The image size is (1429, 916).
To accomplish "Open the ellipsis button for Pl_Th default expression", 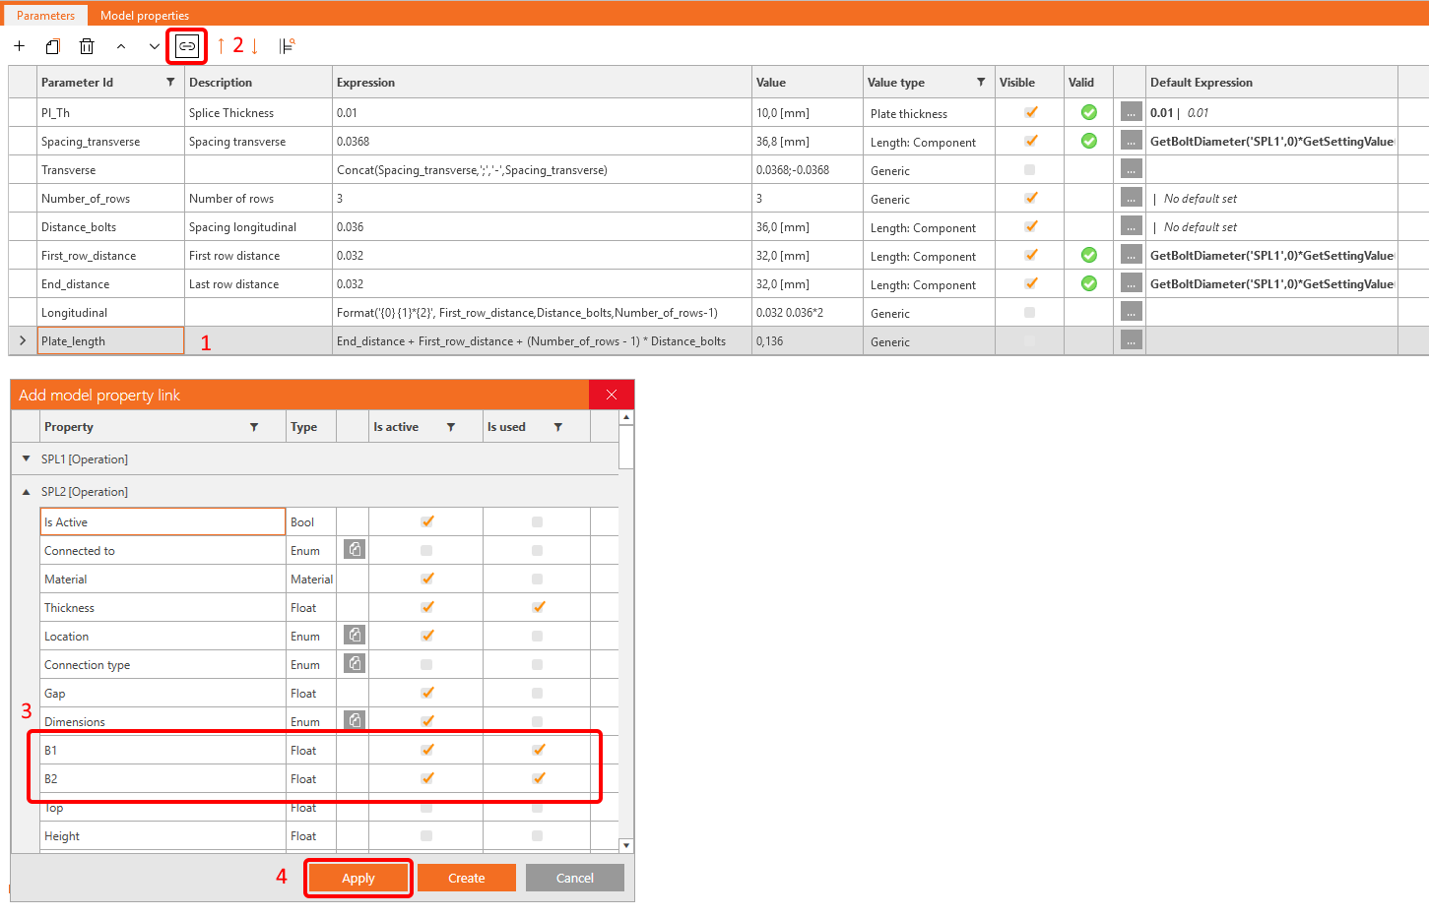I will 1131,113.
